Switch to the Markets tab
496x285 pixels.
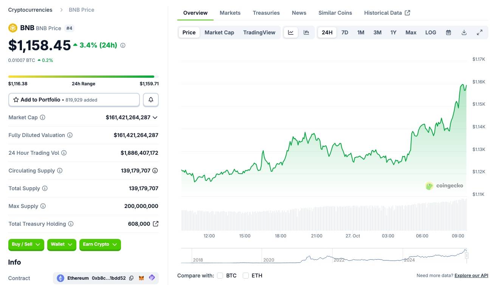[x=230, y=13]
